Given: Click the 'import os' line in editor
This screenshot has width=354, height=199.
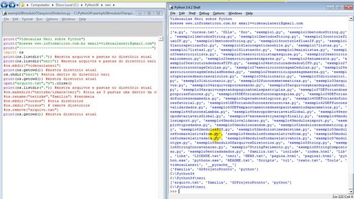Looking at the screenshot, I should click(x=13, y=53).
